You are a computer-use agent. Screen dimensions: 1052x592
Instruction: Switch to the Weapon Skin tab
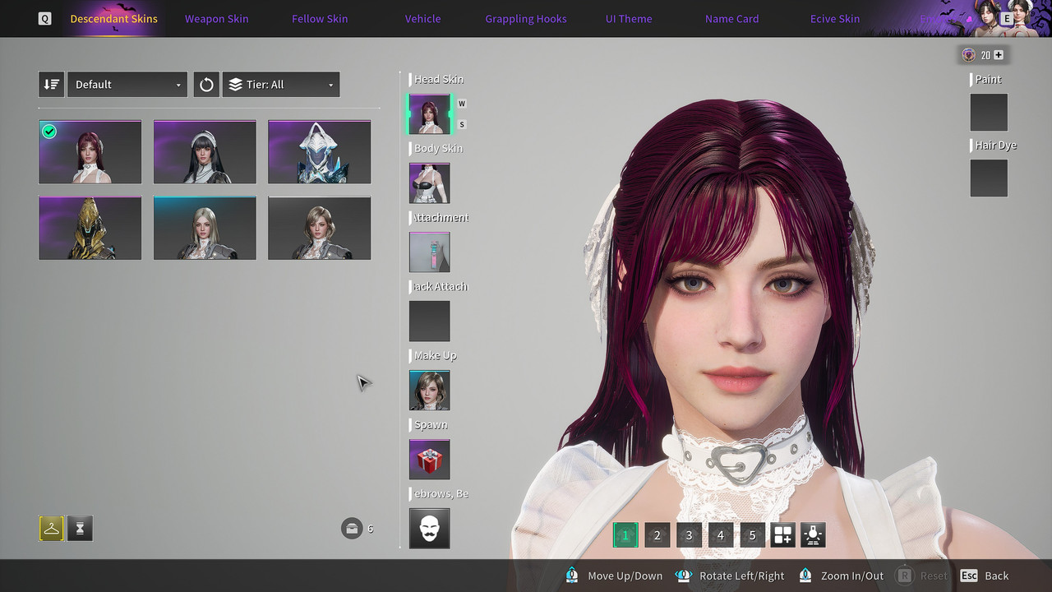216,18
